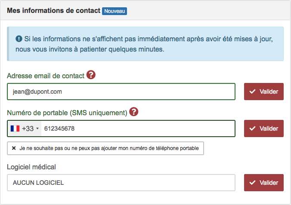Click the small arrow next to +33
The height and width of the screenshot is (205, 291).
coord(37,129)
